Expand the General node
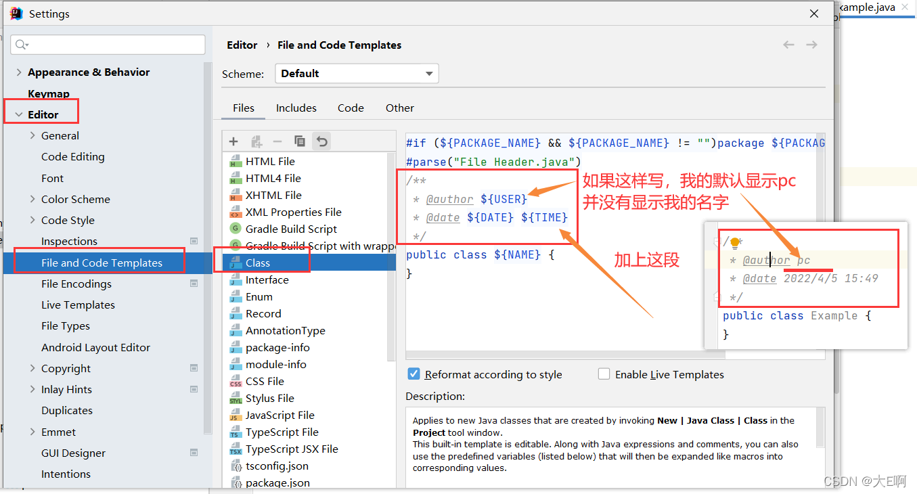This screenshot has height=494, width=917. coord(32,135)
